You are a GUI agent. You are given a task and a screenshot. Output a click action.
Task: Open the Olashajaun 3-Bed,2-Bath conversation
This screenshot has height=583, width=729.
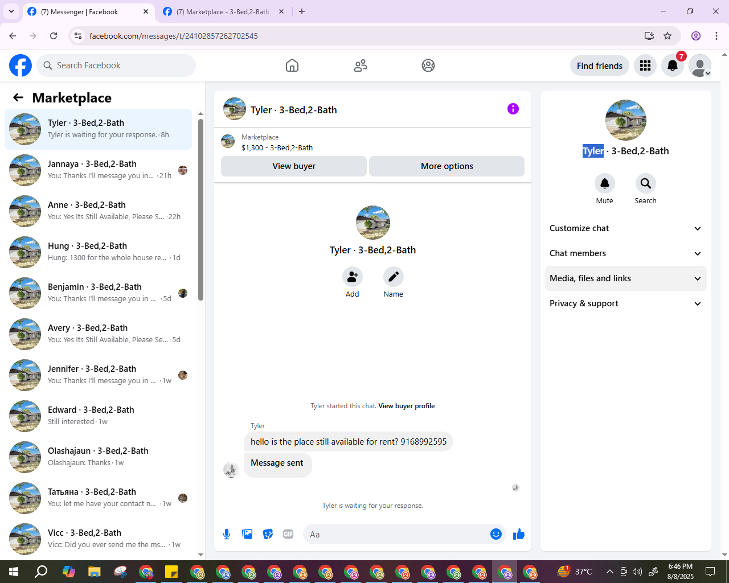click(98, 457)
